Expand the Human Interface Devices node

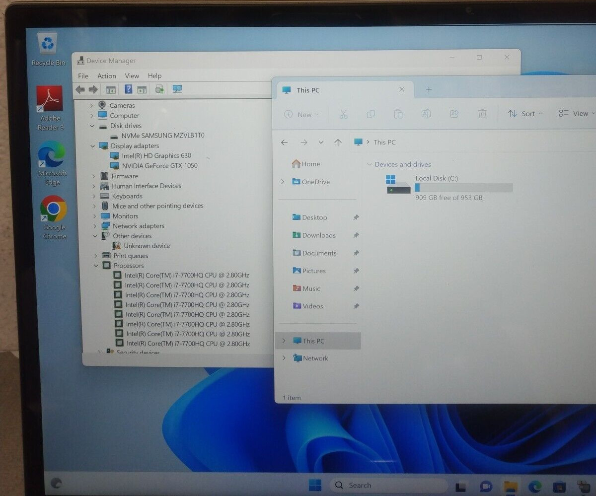(x=93, y=186)
